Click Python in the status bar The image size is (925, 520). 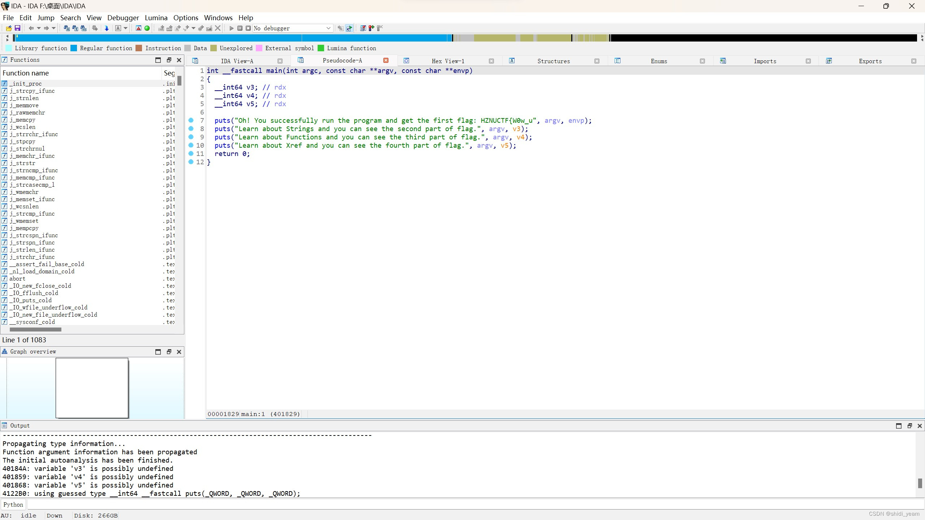pyautogui.click(x=13, y=504)
